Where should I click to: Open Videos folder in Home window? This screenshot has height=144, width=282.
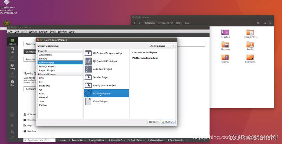click(x=225, y=58)
